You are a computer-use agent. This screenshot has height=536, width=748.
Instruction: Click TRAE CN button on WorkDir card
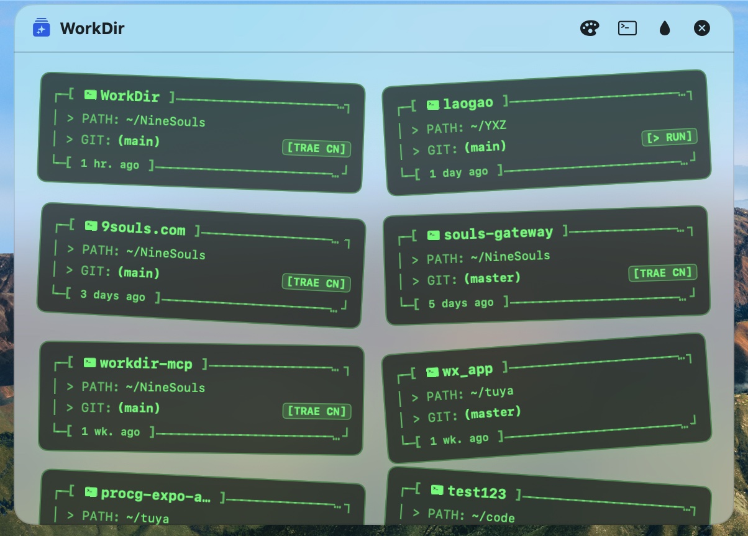point(317,149)
